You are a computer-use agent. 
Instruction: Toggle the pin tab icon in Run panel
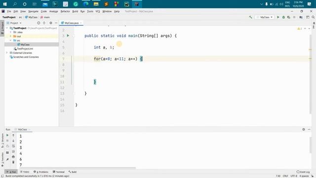[7, 159]
